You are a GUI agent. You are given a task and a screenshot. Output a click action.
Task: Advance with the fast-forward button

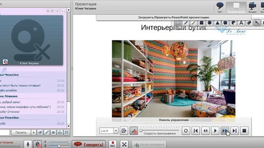(225, 131)
